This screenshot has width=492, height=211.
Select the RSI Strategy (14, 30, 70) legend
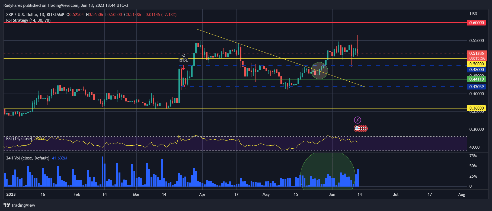[x=28, y=20]
